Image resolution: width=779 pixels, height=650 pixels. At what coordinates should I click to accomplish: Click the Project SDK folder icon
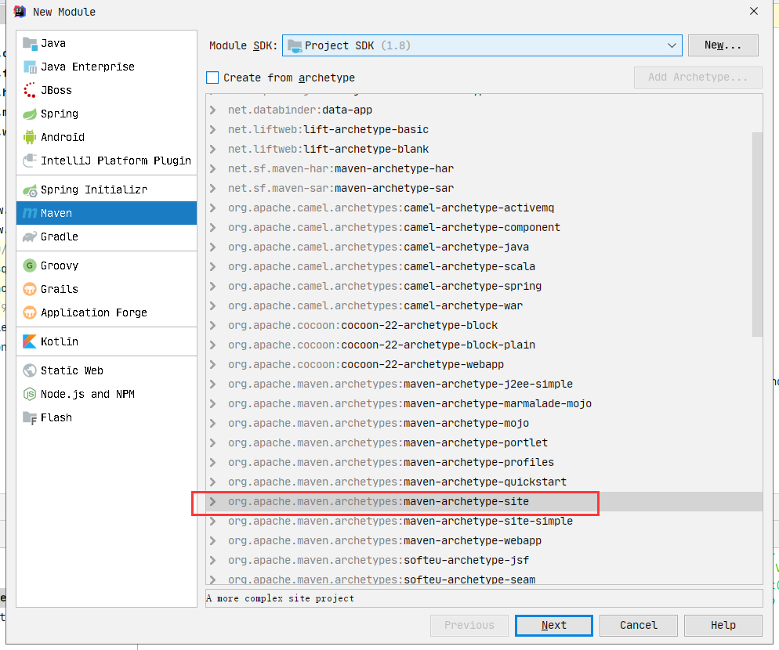click(x=295, y=45)
